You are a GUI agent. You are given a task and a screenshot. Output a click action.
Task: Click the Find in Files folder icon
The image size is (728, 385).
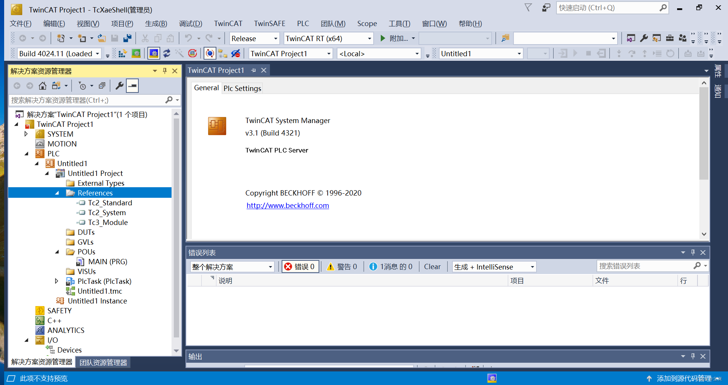(505, 38)
